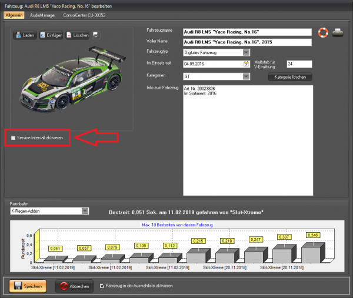Click the Rundenzeit axis label
This screenshot has width=353, height=298.
(x=23, y=249)
